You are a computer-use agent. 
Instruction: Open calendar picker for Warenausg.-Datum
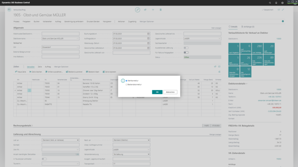click(149, 43)
